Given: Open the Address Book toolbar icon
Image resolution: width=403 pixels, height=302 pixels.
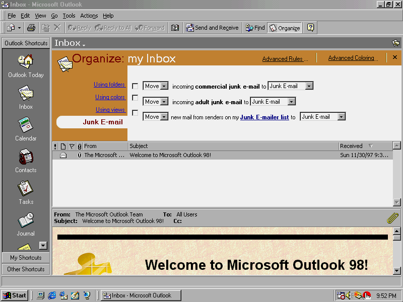Looking at the screenshot, I should tap(175, 28).
